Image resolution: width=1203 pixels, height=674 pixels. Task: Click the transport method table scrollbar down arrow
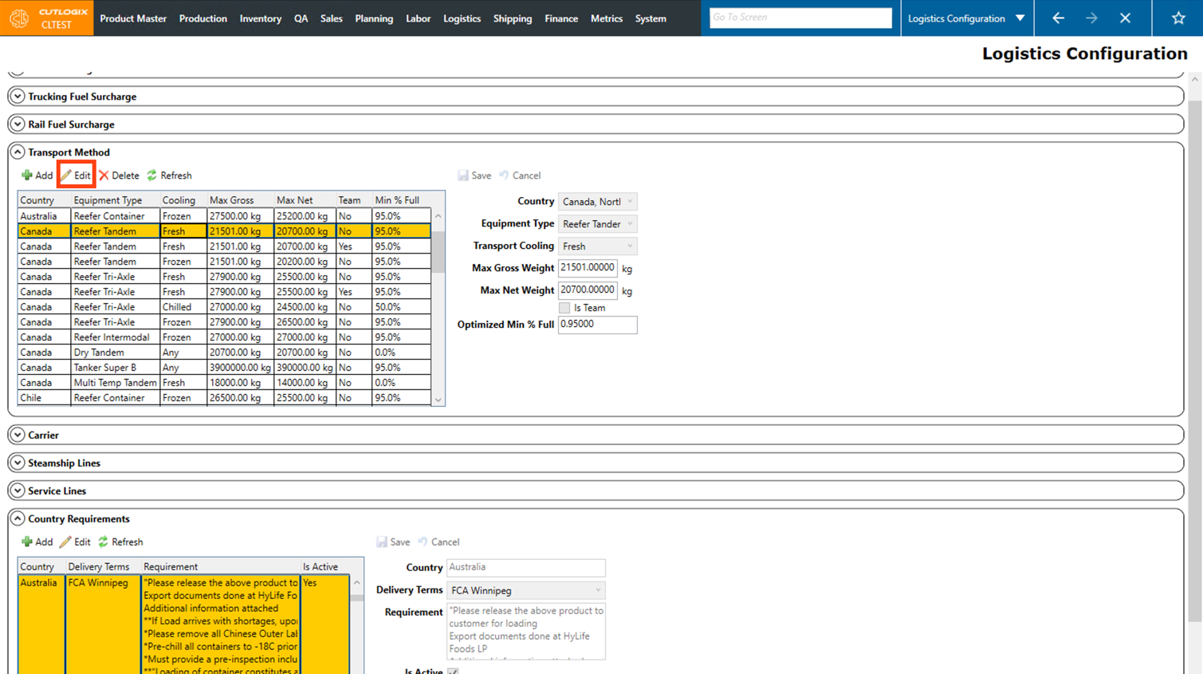tap(438, 400)
